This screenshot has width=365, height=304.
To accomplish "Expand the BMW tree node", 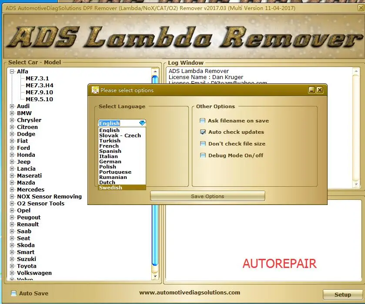I will (x=12, y=113).
